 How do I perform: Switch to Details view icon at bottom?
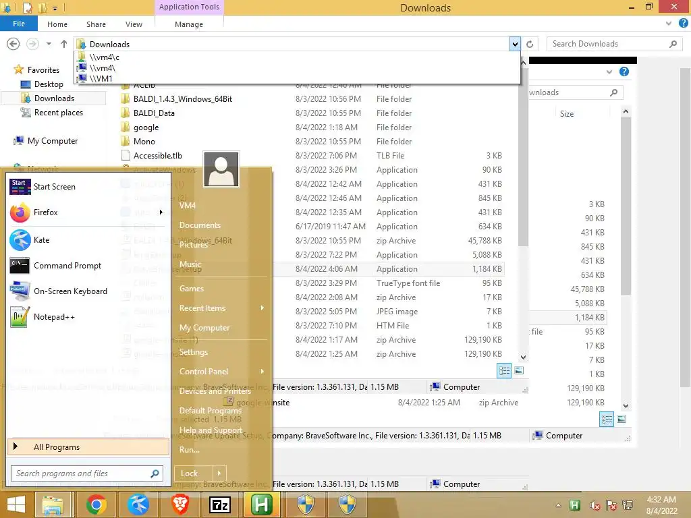504,370
